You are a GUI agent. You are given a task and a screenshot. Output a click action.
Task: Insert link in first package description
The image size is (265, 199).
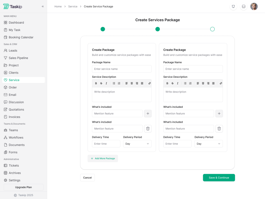coord(150,83)
